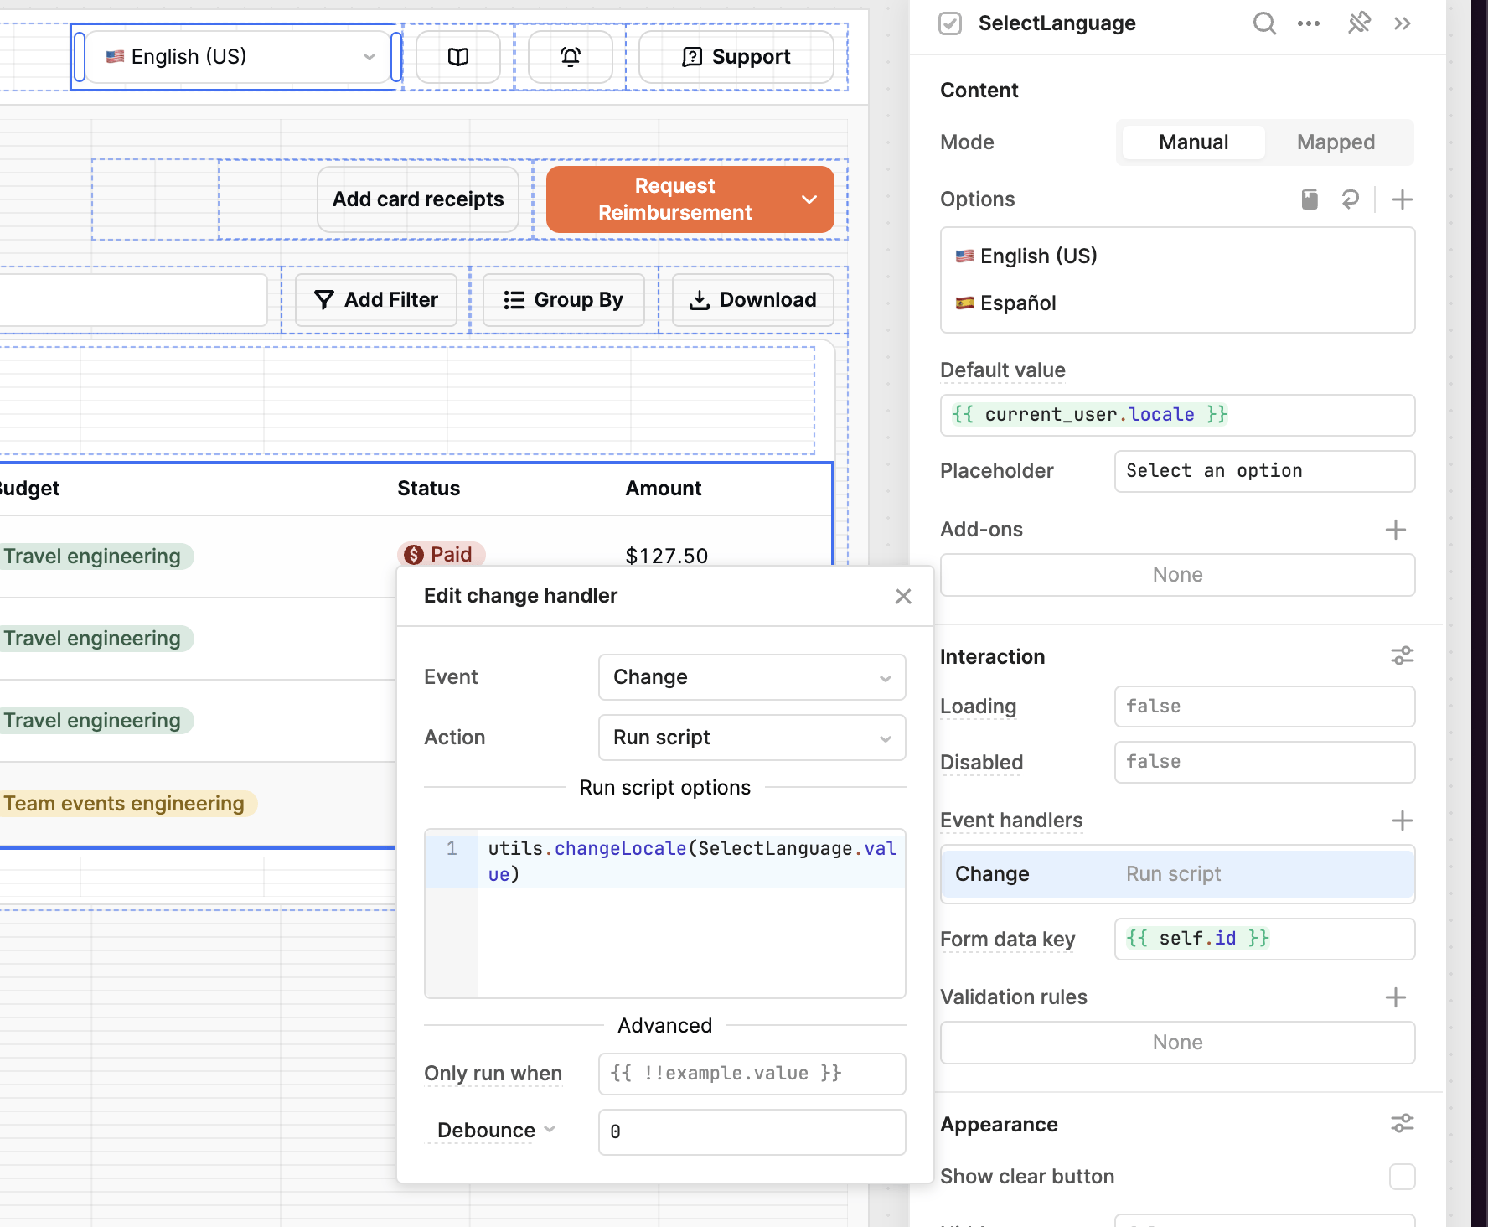The image size is (1488, 1227).
Task: Expand Request Reimbursement dropdown arrow
Action: (809, 199)
